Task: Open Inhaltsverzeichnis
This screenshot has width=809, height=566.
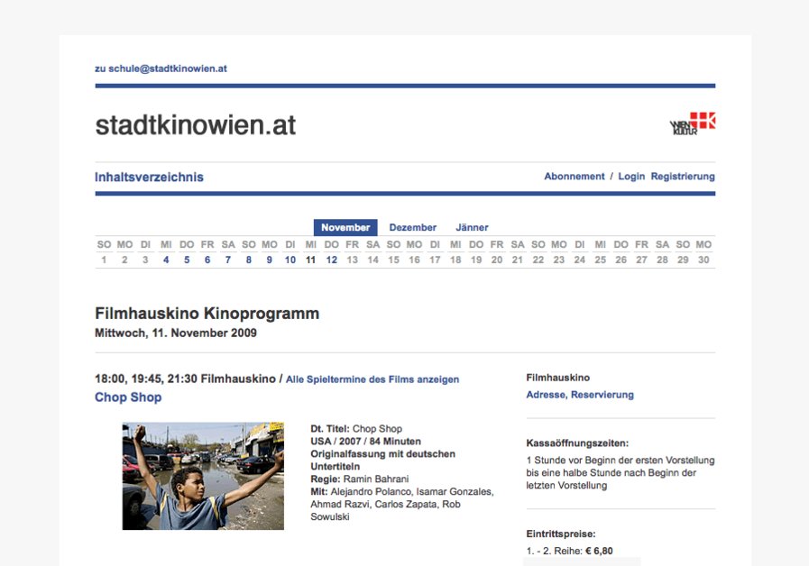Action: [149, 177]
